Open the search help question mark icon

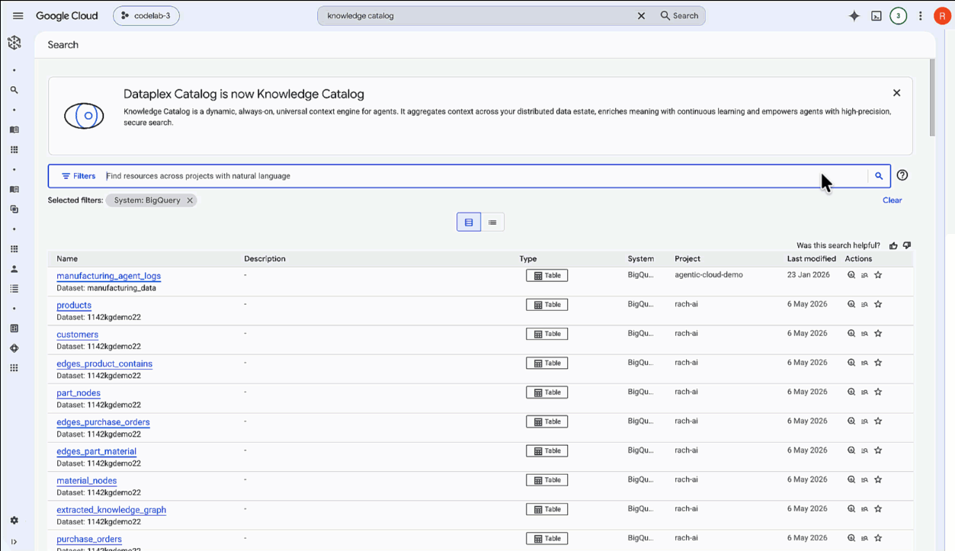[x=902, y=175]
